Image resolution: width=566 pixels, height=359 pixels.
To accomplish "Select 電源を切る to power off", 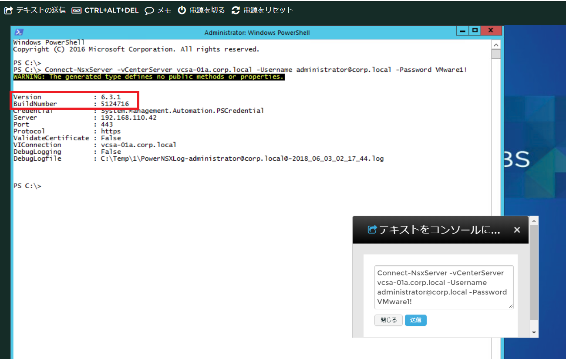I will 207,10.
